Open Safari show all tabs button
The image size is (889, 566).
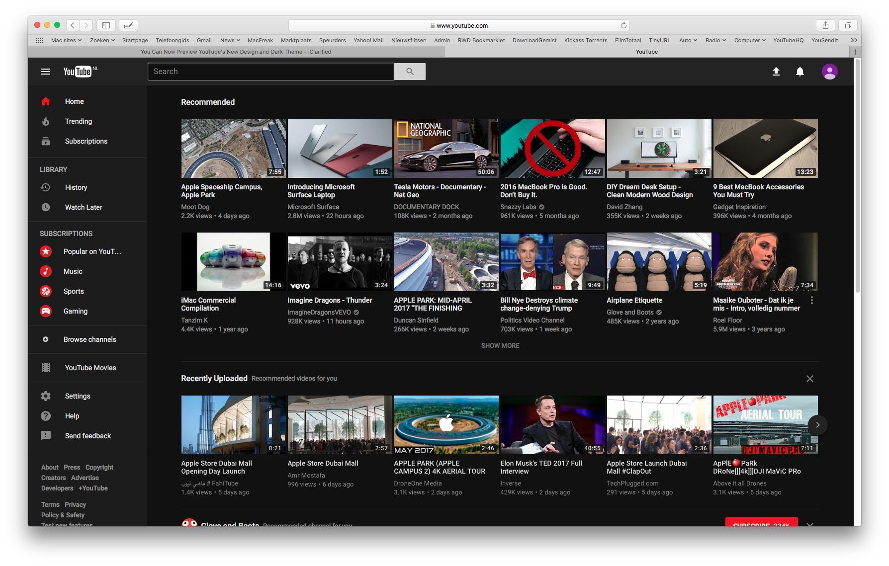(x=848, y=25)
